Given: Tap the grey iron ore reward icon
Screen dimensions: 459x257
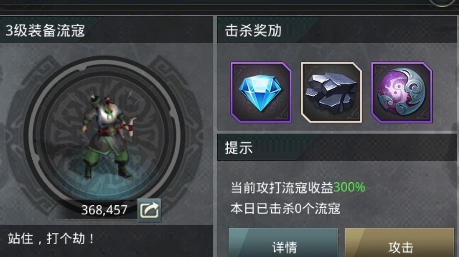Looking at the screenshot, I should click(331, 92).
